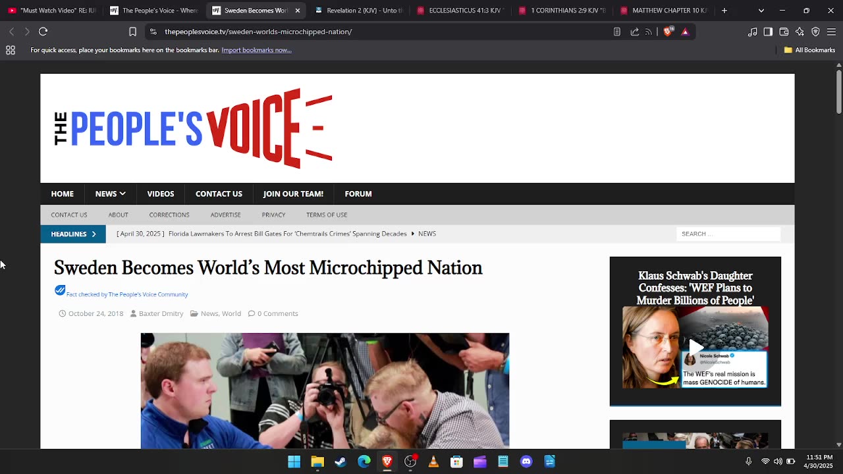
Task: Open Brave Wallet icon
Action: 784,32
